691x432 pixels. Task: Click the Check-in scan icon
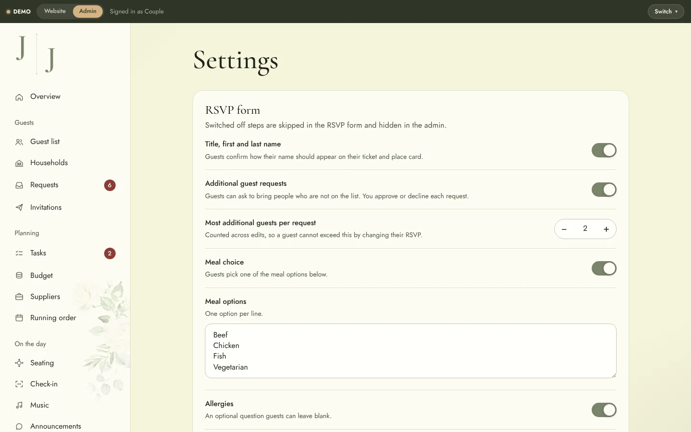pos(19,384)
